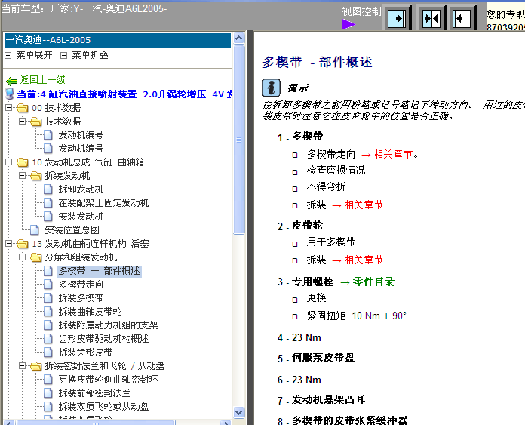
Task: Click the info hint icon
Action: click(x=271, y=88)
